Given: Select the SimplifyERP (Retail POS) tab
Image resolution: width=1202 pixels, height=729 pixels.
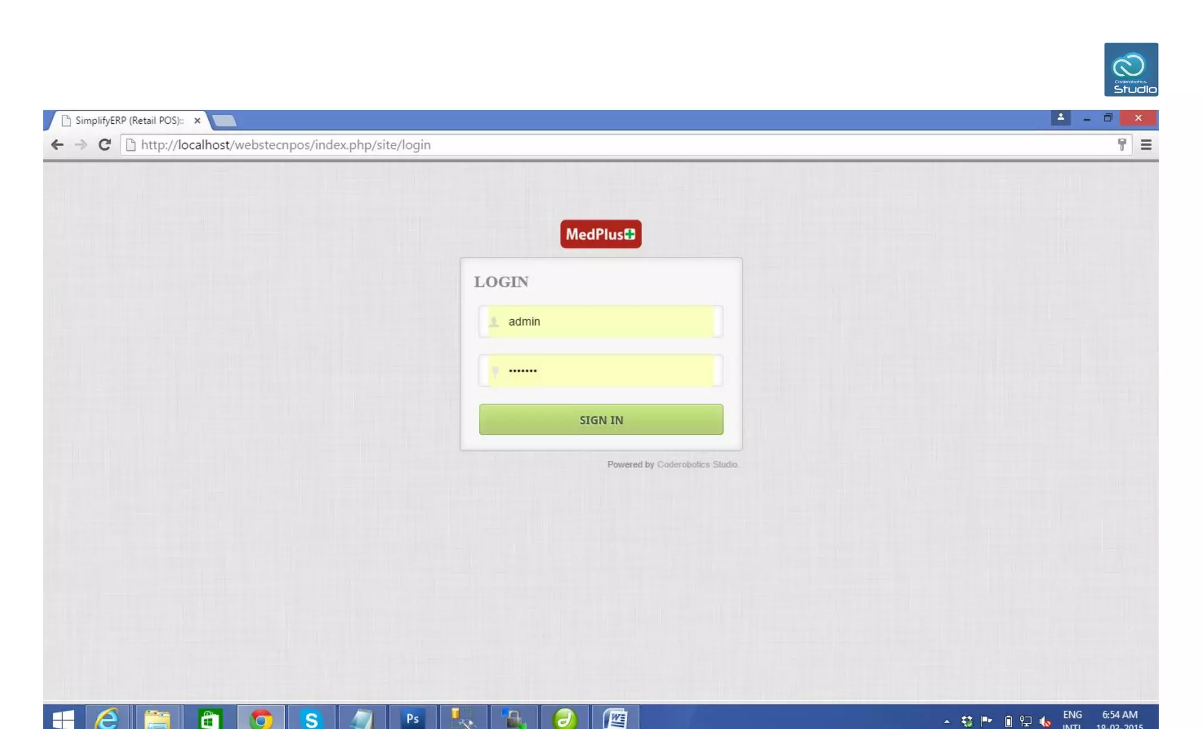Looking at the screenshot, I should (x=129, y=120).
